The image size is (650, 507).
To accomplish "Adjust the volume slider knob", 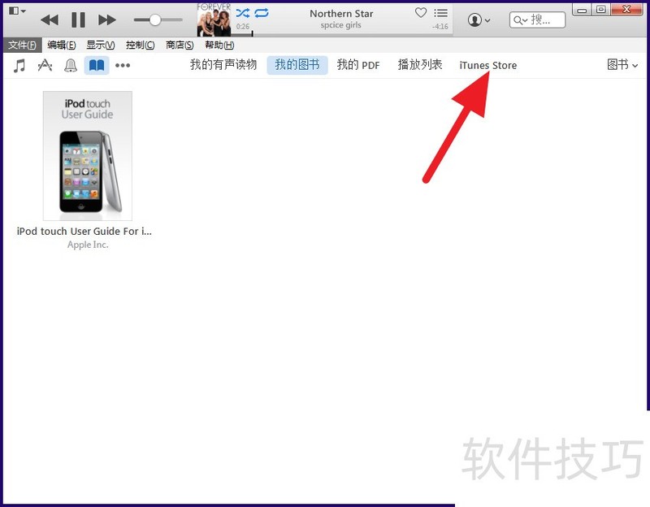I will [x=155, y=19].
